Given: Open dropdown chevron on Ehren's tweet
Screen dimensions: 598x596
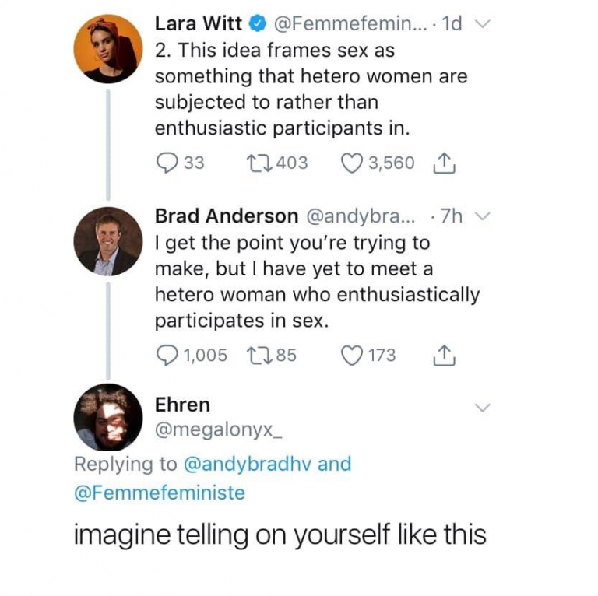Looking at the screenshot, I should [483, 408].
